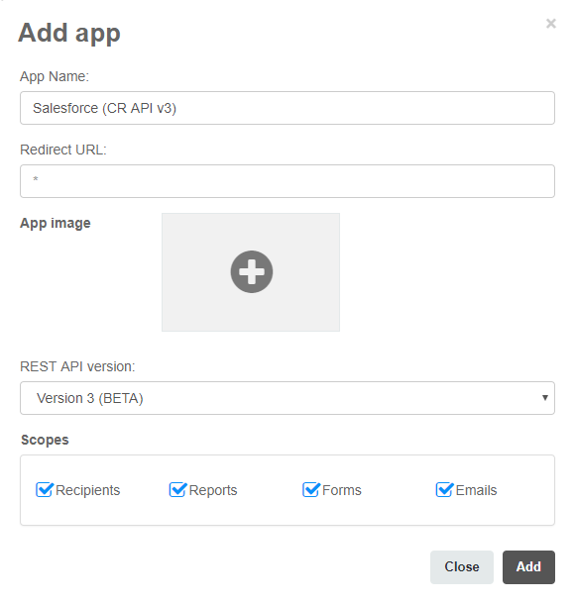Viewport: 575px width, 604px height.
Task: Uncheck the Recipients scope checkbox
Action: pyautogui.click(x=45, y=490)
